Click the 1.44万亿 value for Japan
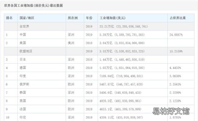 122,59
